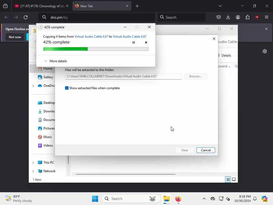The height and width of the screenshot is (205, 273).
Task: Go back in Firefox
Action: click(x=6, y=17)
